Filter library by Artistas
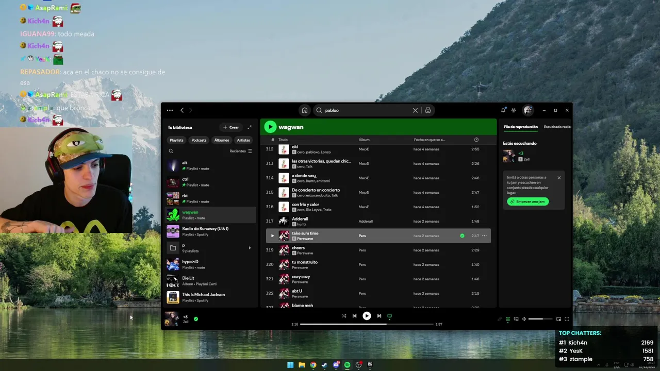This screenshot has width=660, height=371. (x=243, y=140)
